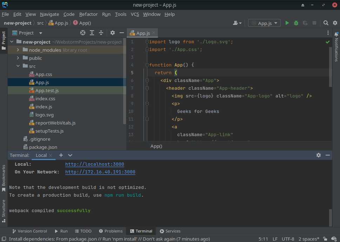Expand all in Project panel
The width and height of the screenshot is (340, 242).
click(92, 33)
